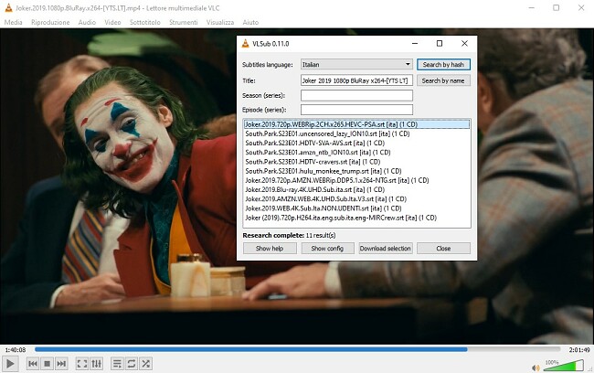Open the Media menu
Image resolution: width=594 pixels, height=373 pixels.
[14, 22]
